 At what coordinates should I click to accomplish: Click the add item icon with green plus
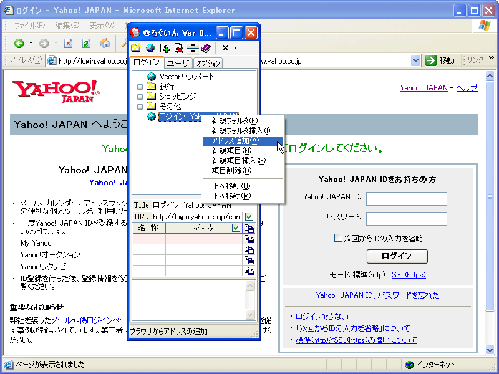pyautogui.click(x=165, y=48)
